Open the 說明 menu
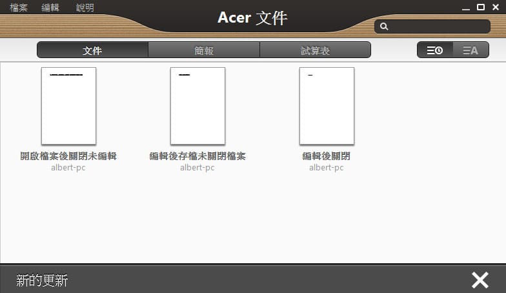The image size is (506, 293). (85, 8)
